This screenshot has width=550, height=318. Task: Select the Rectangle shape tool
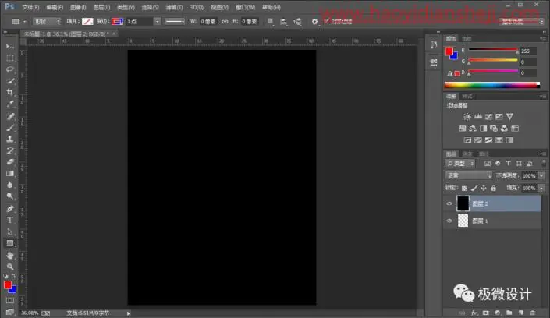point(10,243)
